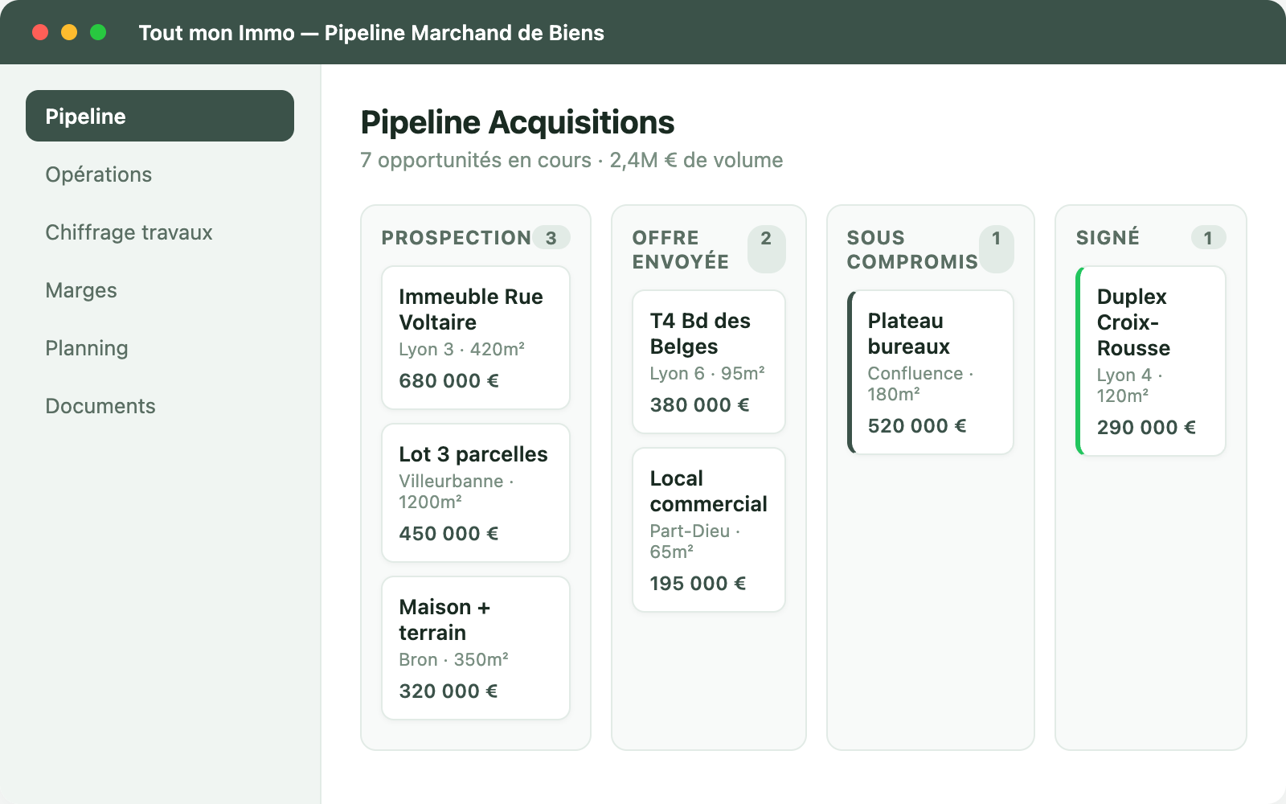Minimize the window with the yellow button
The image size is (1286, 804).
[x=69, y=32]
